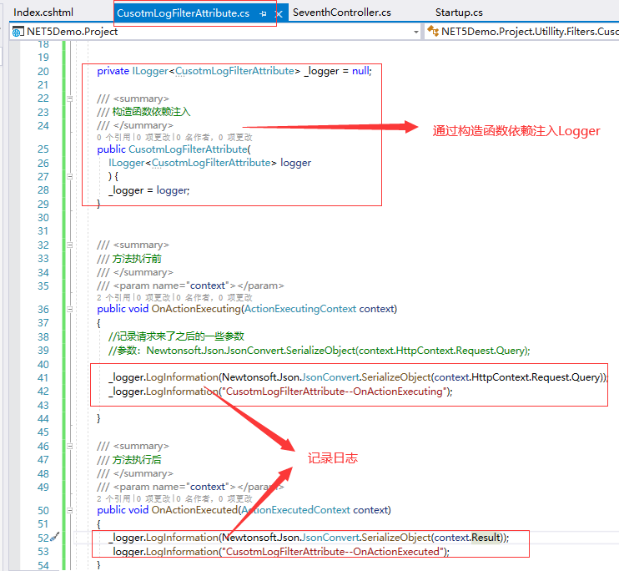The width and height of the screenshot is (619, 571).
Task: Click line number 52 in the gutter
Action: (43, 538)
